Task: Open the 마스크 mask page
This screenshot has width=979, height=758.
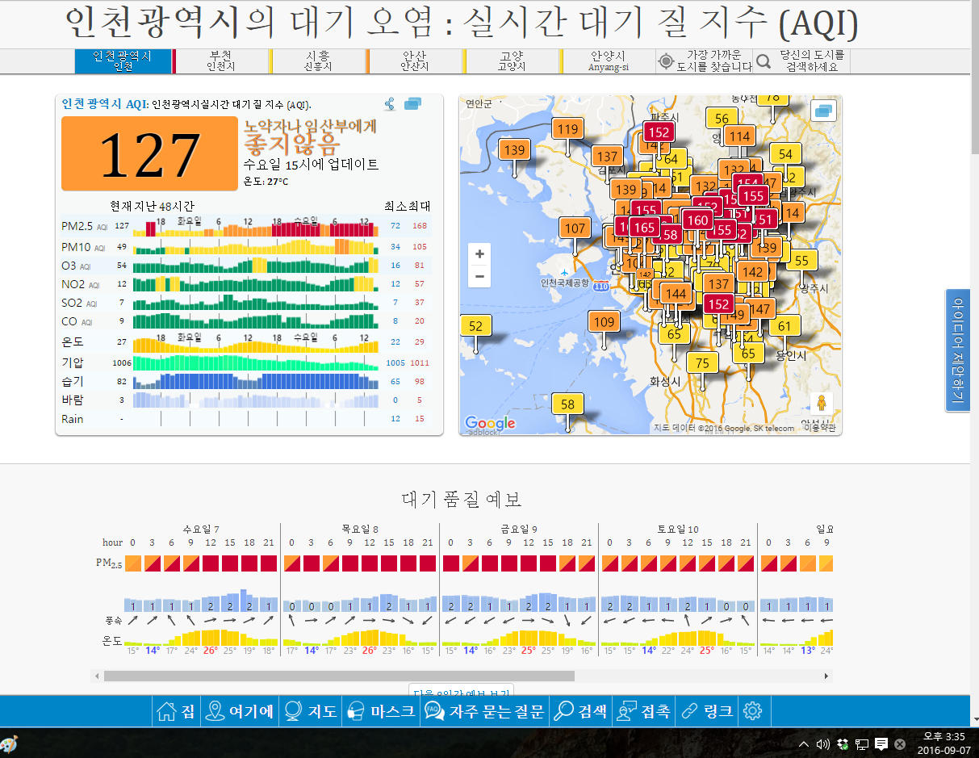Action: pyautogui.click(x=381, y=711)
